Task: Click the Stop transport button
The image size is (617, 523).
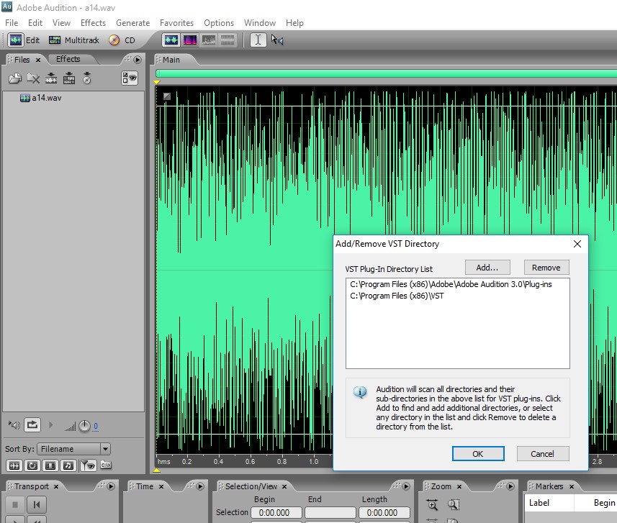Action: [15, 504]
